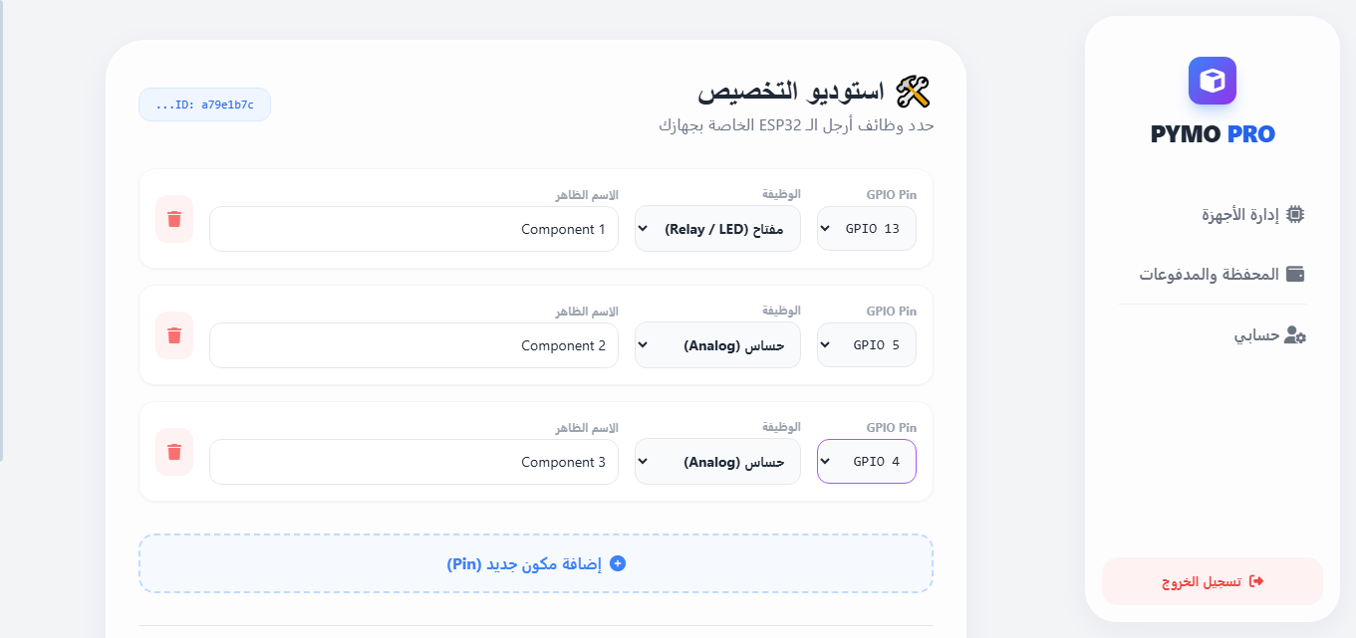
Task: Open the GPIO 4 pin dropdown
Action: click(867, 462)
